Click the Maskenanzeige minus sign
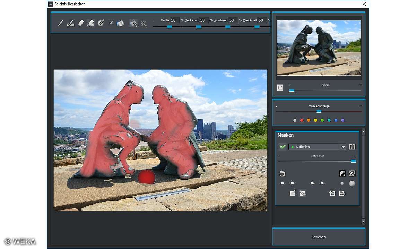Viewport: 416px width, 249px height. pyautogui.click(x=277, y=106)
